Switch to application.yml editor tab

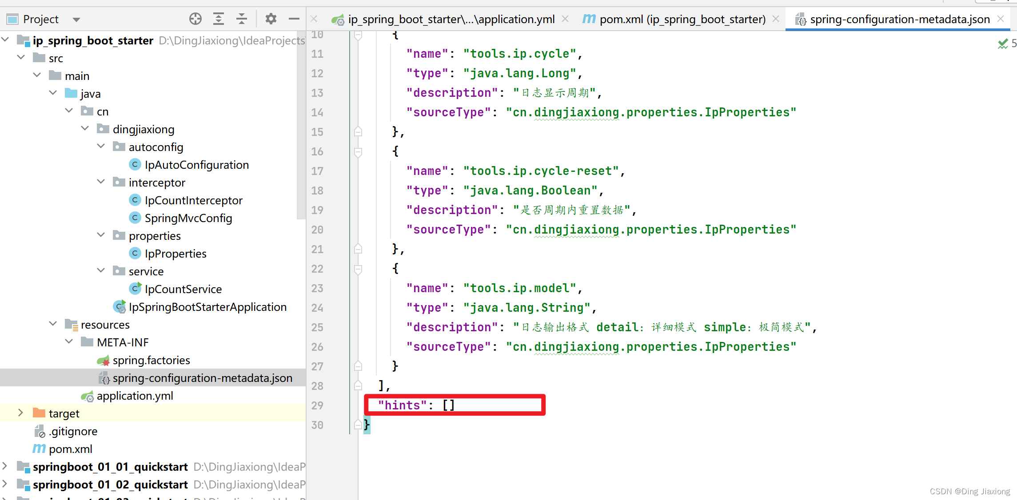pyautogui.click(x=451, y=19)
